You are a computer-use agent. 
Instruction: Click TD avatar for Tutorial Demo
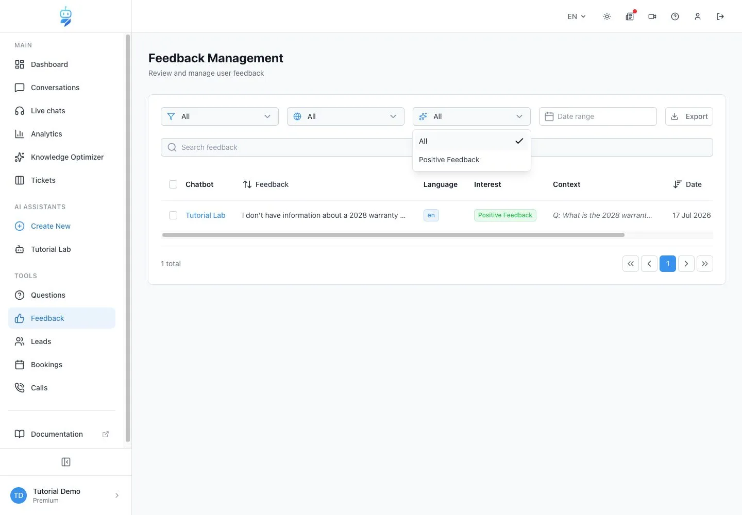coord(19,495)
